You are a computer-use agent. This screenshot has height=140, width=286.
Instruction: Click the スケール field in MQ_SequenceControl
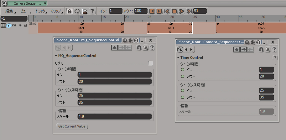tap(114, 117)
